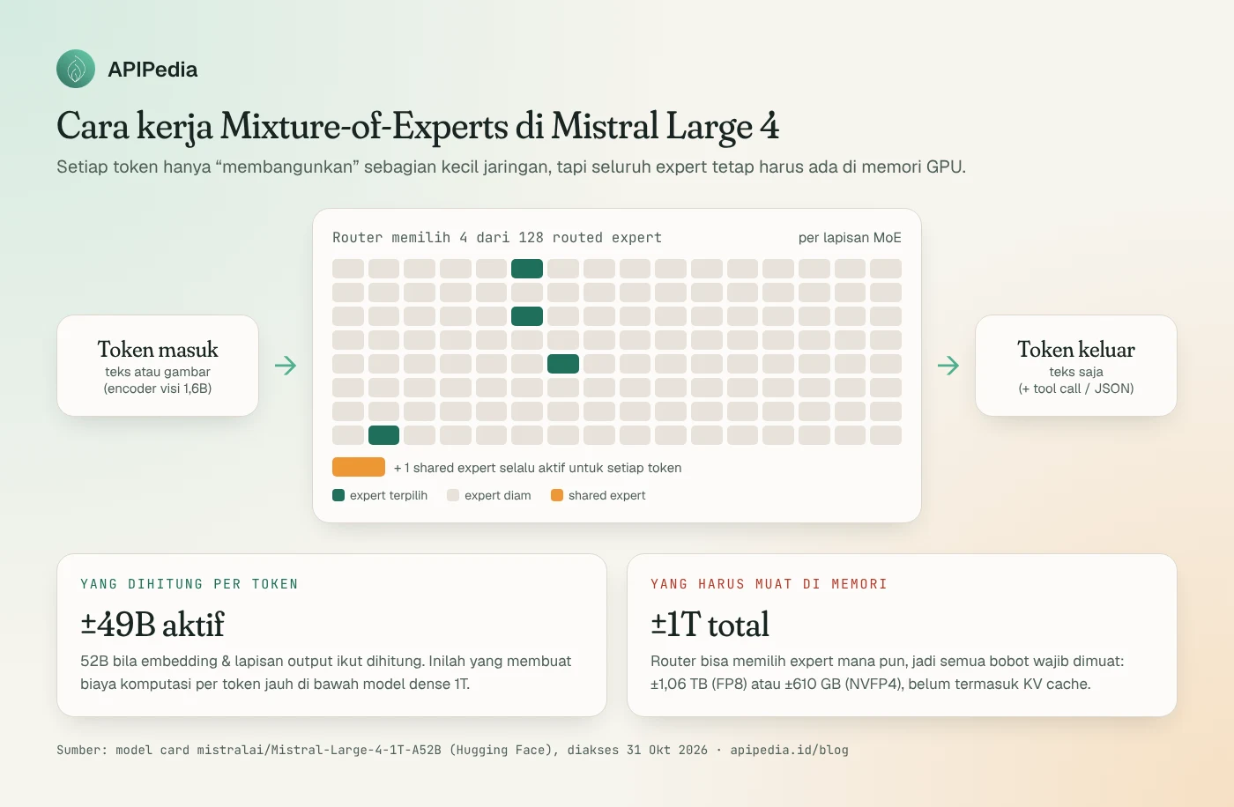Select the 'Token masuk' card

coord(158,366)
